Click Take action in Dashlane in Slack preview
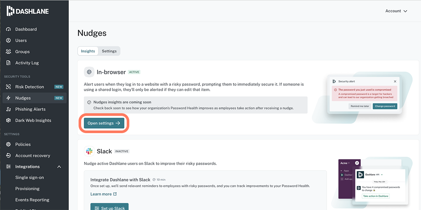The height and width of the screenshot is (210, 421). [376, 196]
